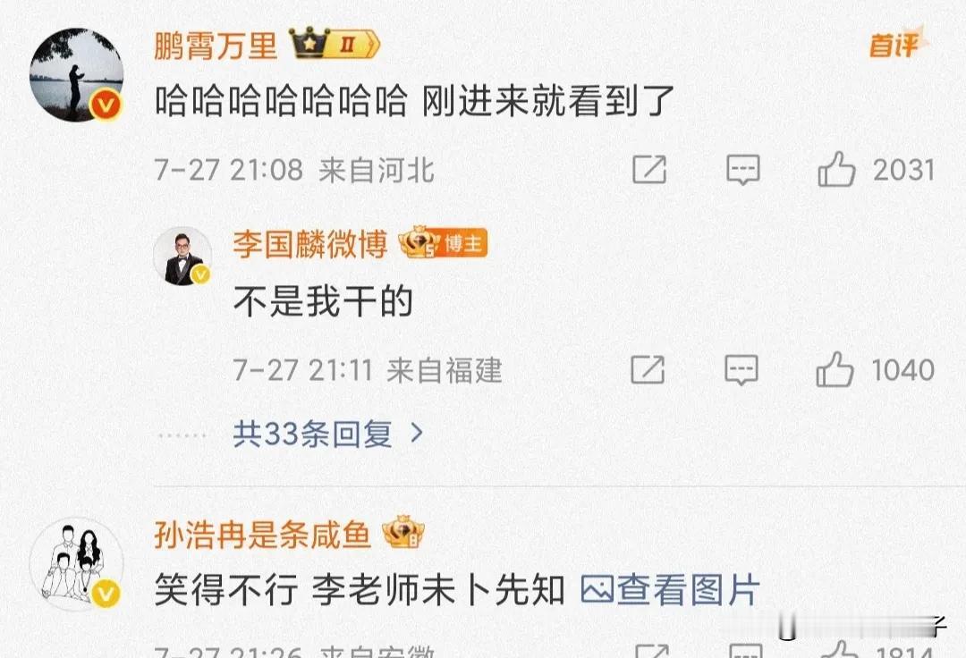Open 鹏霄万里's profile avatar
The image size is (966, 658).
76,74
